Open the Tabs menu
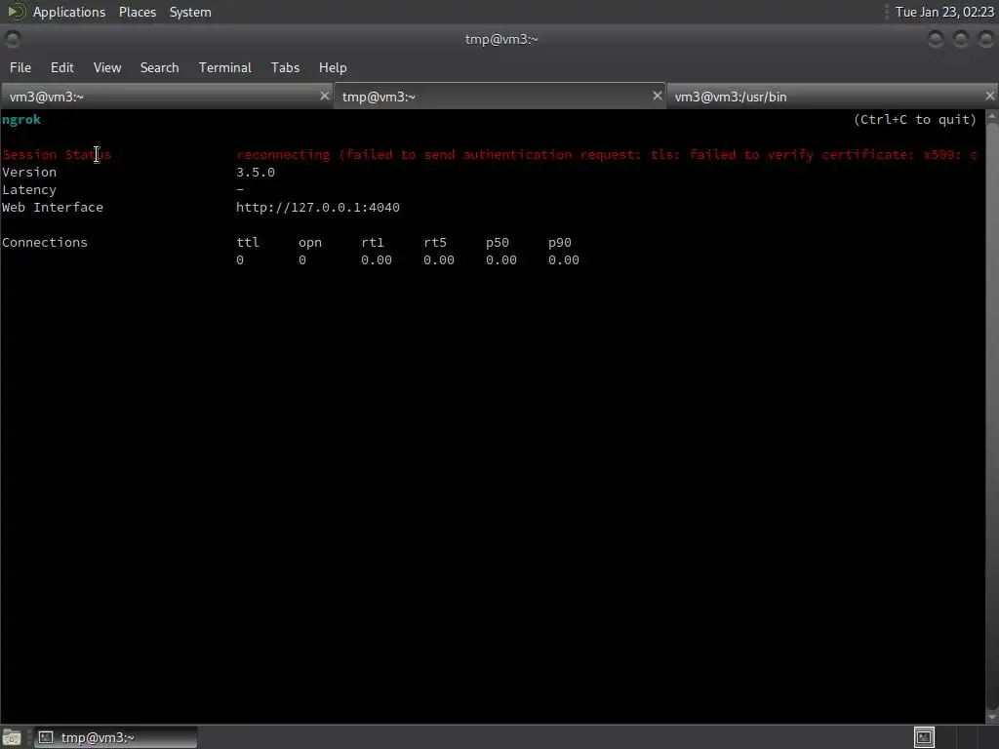Screen dimensions: 999x749 pyautogui.click(x=285, y=67)
